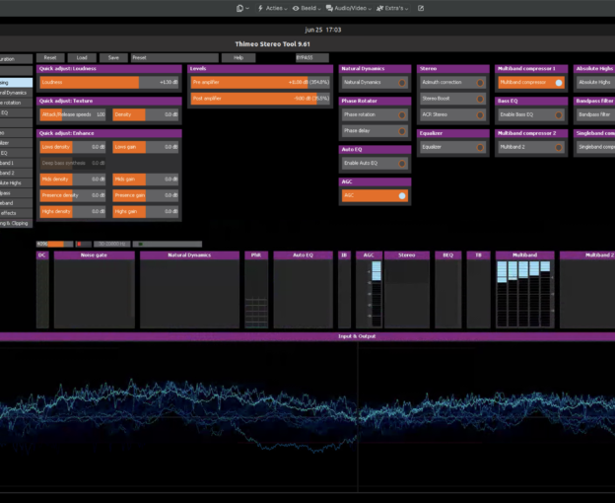
Task: Adjust the Loudness slider
Action: point(109,83)
